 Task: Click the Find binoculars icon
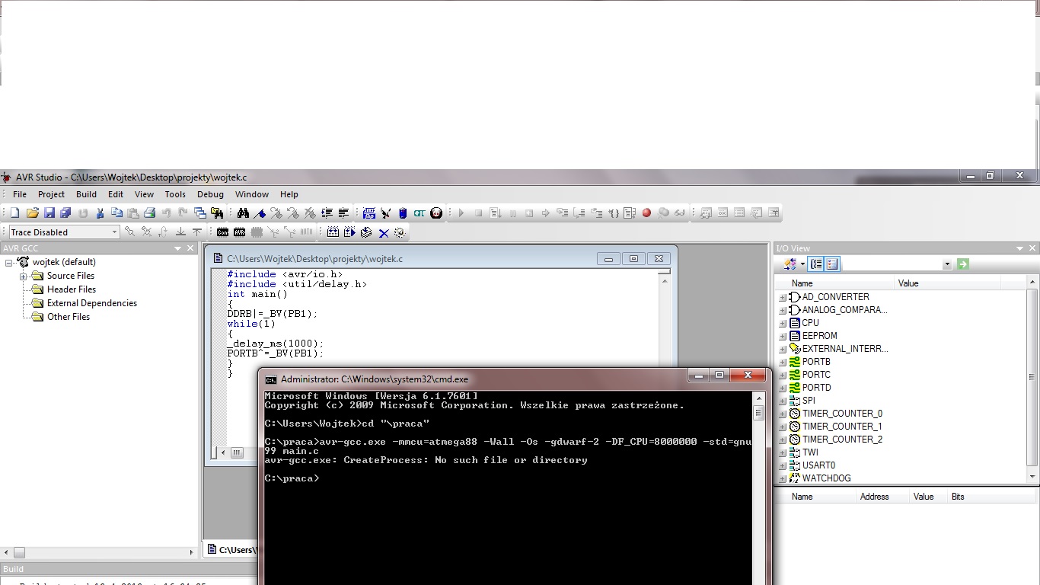(243, 213)
